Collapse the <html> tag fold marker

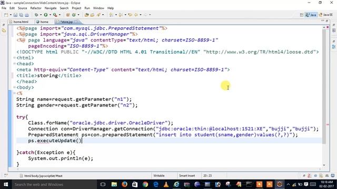[14, 58]
